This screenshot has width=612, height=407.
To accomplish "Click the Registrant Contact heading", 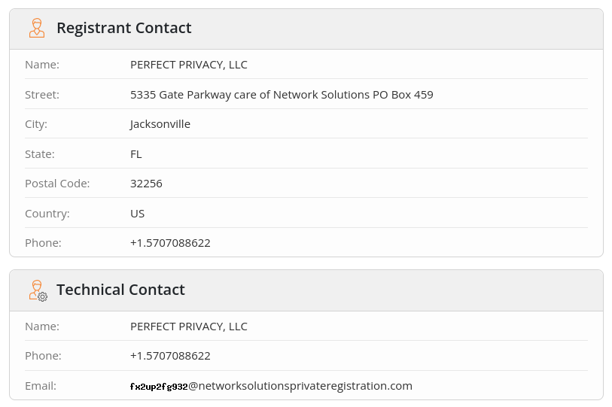I will [123, 29].
